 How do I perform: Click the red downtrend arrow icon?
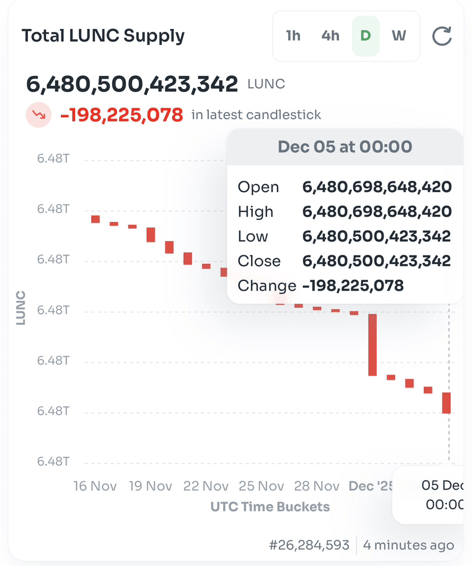[x=39, y=115]
